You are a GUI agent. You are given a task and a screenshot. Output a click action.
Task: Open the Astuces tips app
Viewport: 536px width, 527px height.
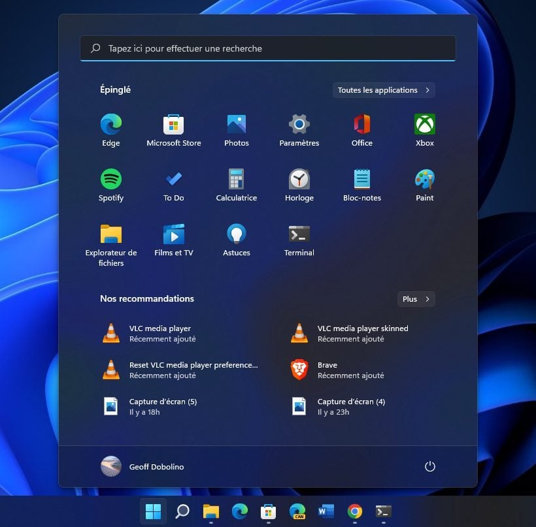click(237, 240)
